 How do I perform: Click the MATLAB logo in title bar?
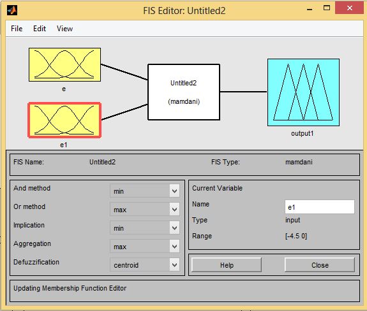point(12,10)
